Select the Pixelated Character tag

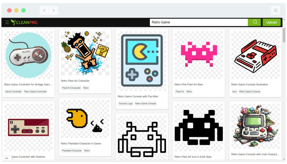tap(72, 151)
